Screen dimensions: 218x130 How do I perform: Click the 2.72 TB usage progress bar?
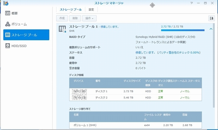(x=183, y=30)
